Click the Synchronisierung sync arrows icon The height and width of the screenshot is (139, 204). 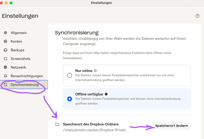[6, 85]
